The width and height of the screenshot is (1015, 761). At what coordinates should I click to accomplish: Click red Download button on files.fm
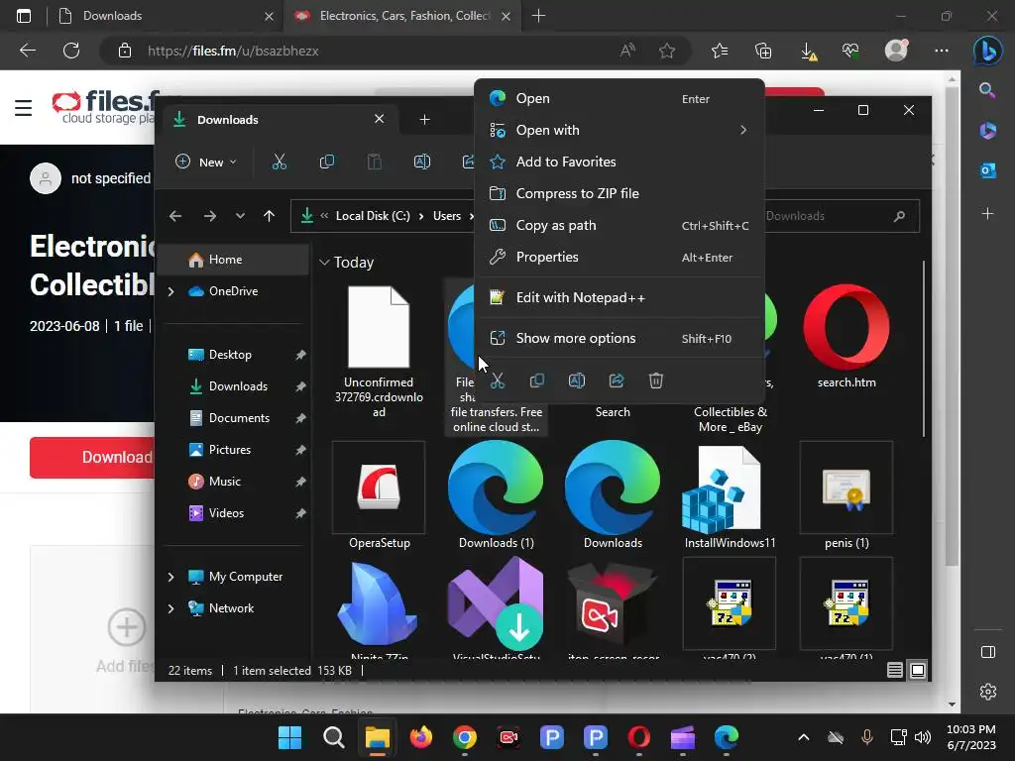pyautogui.click(x=92, y=458)
